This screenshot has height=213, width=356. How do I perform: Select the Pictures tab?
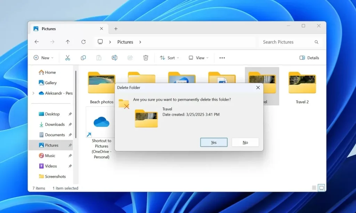(69, 28)
